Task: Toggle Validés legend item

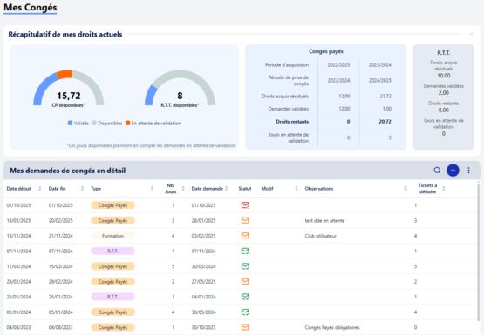Action: click(x=78, y=124)
